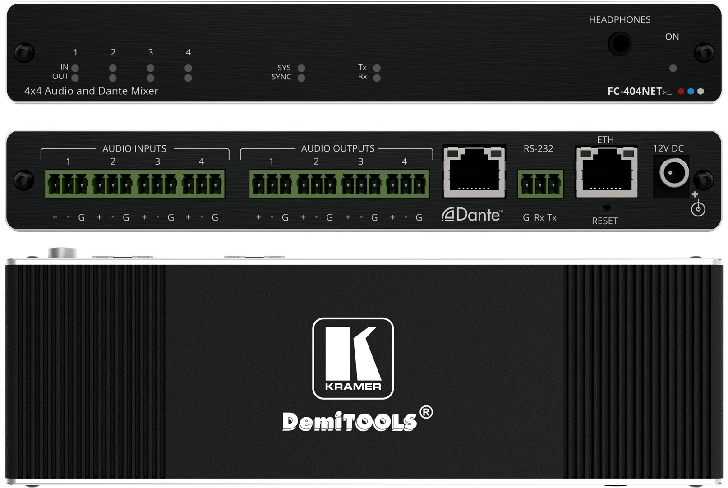Click the AUDIO INPUTS heading

134,148
